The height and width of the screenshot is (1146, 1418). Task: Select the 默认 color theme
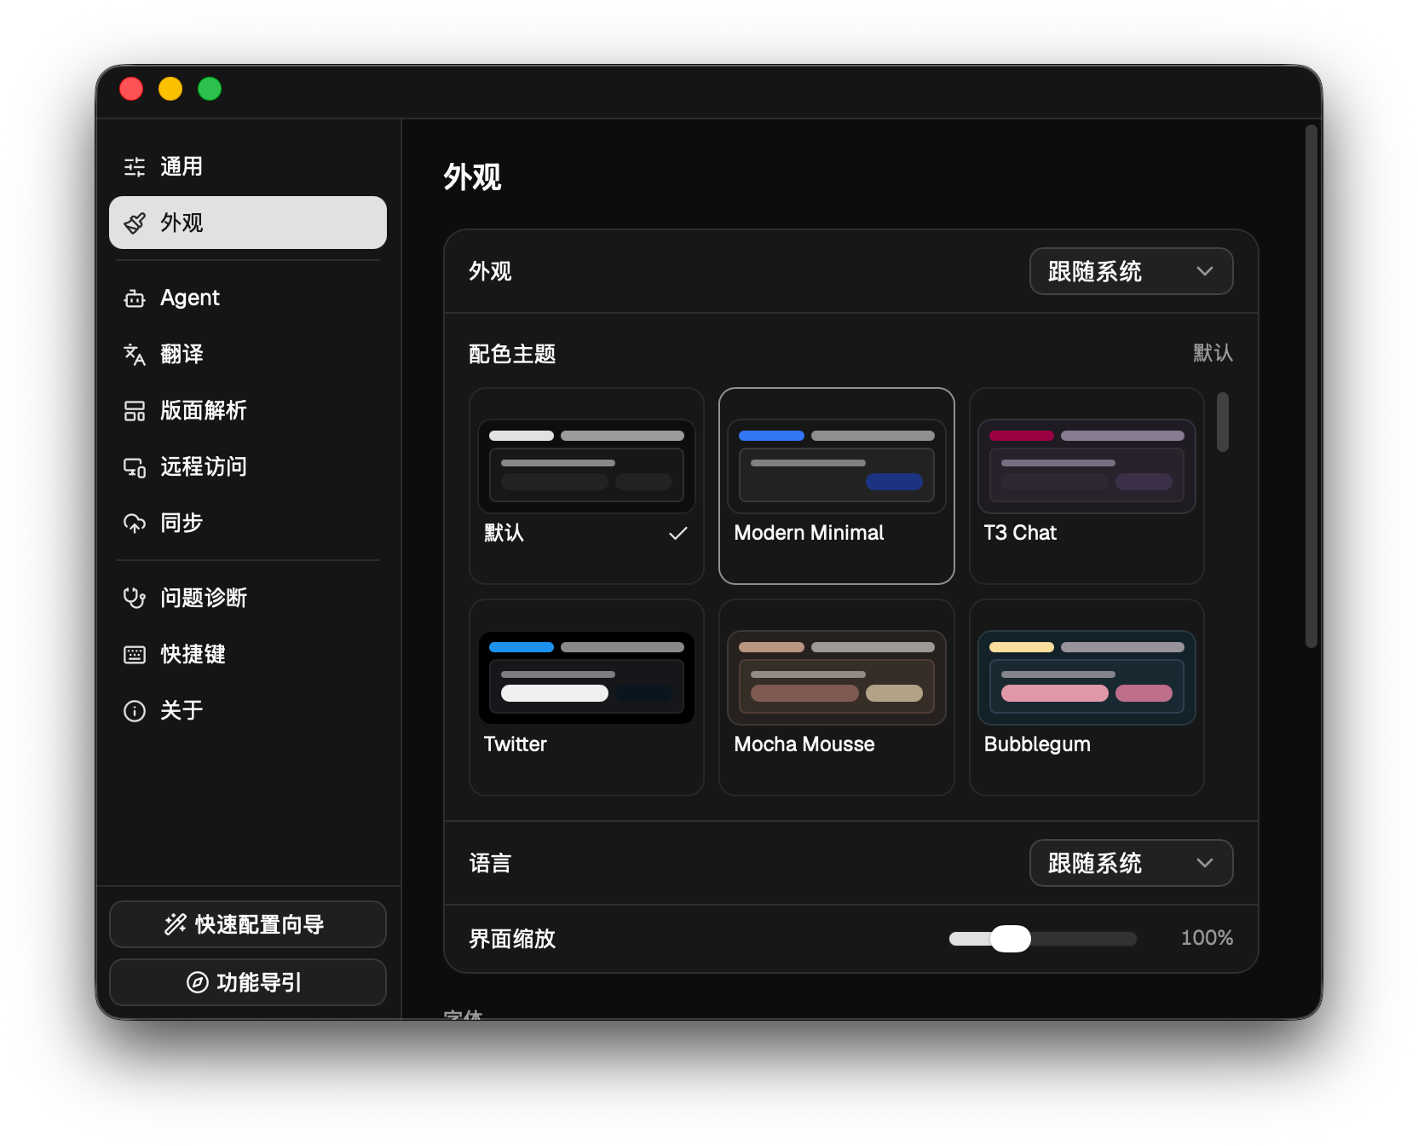tap(586, 486)
